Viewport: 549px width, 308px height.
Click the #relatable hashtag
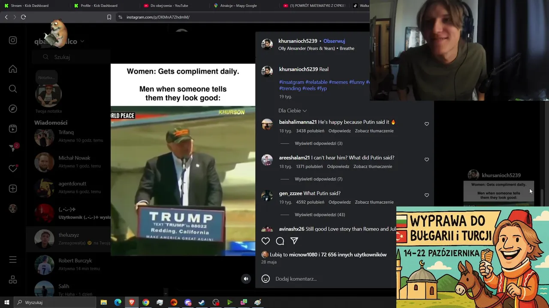317,82
